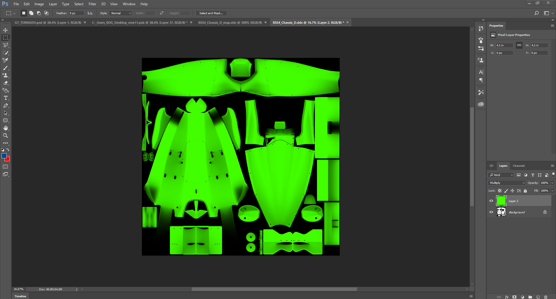Reset default foreground and background colors

3,150
